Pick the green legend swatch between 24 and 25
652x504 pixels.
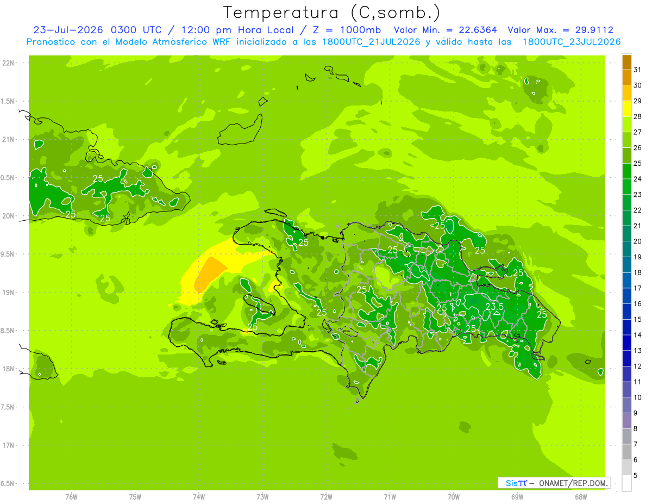626,171
